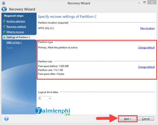Change default for Partition type
158x125 pixels.
click(x=146, y=48)
